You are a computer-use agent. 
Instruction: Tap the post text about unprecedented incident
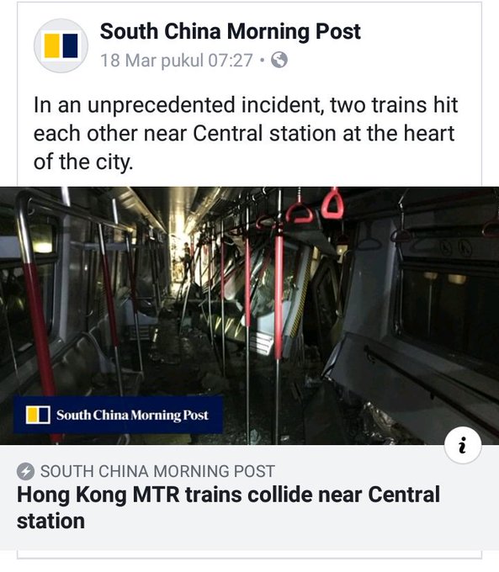[246, 133]
